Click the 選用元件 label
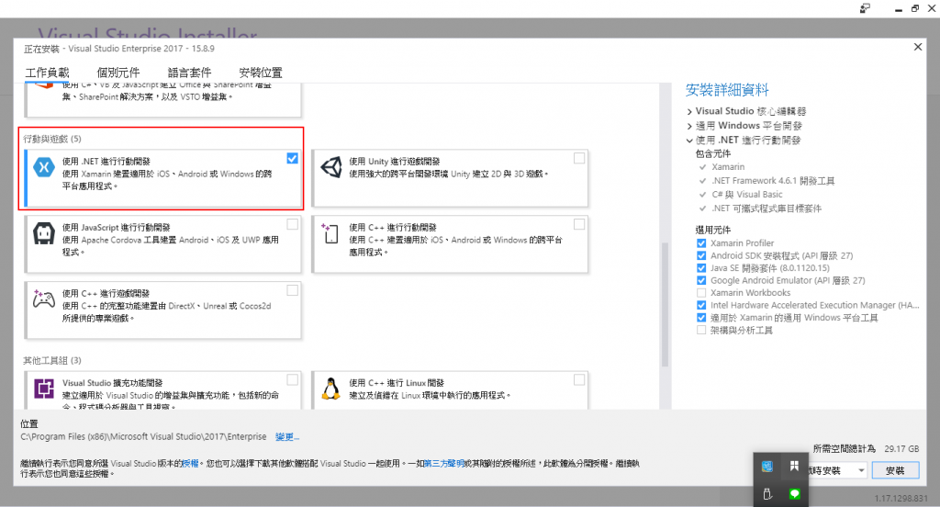This screenshot has width=940, height=507. 712,230
